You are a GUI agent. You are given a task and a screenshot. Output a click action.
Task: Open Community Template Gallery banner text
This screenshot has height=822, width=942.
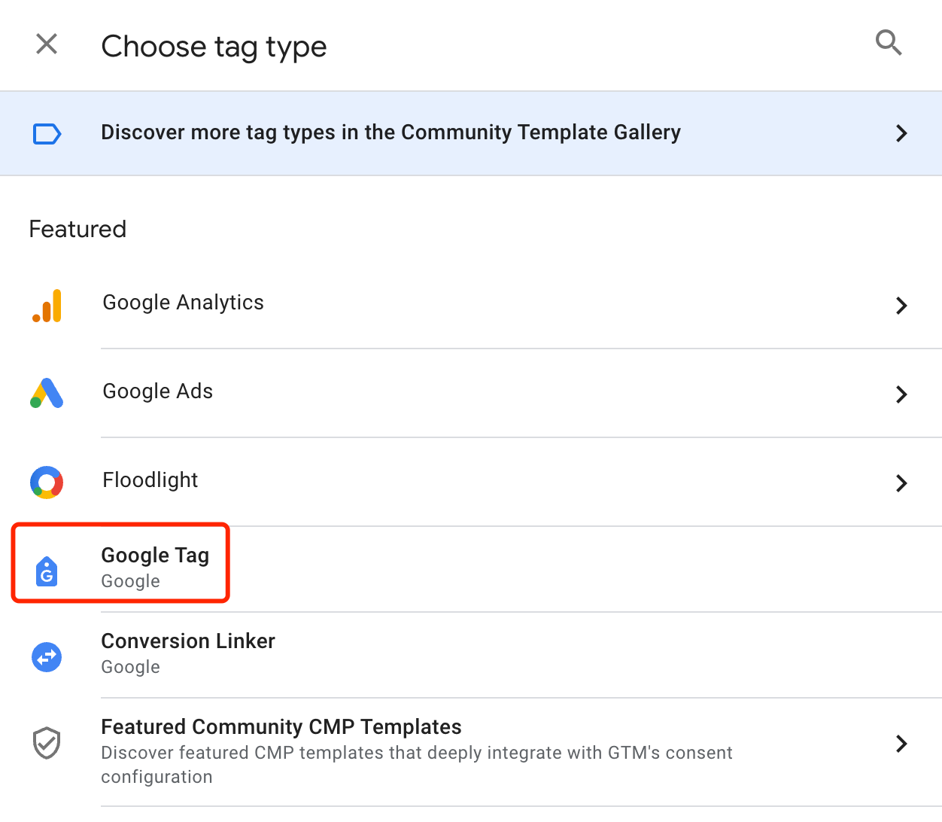click(x=390, y=132)
